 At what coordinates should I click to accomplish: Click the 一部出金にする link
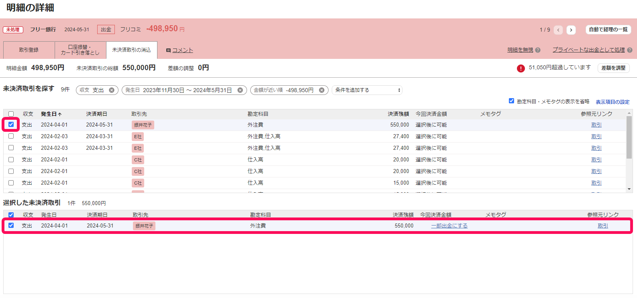[x=449, y=226]
